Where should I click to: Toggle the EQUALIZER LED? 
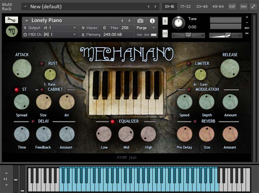coord(113,121)
